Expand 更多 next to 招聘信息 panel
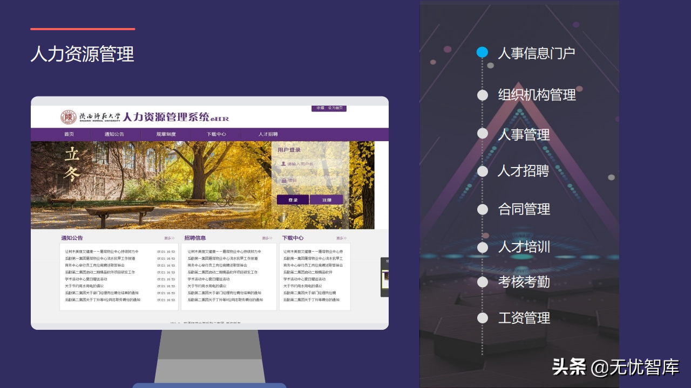Screen dimensions: 691x388 click(267, 237)
